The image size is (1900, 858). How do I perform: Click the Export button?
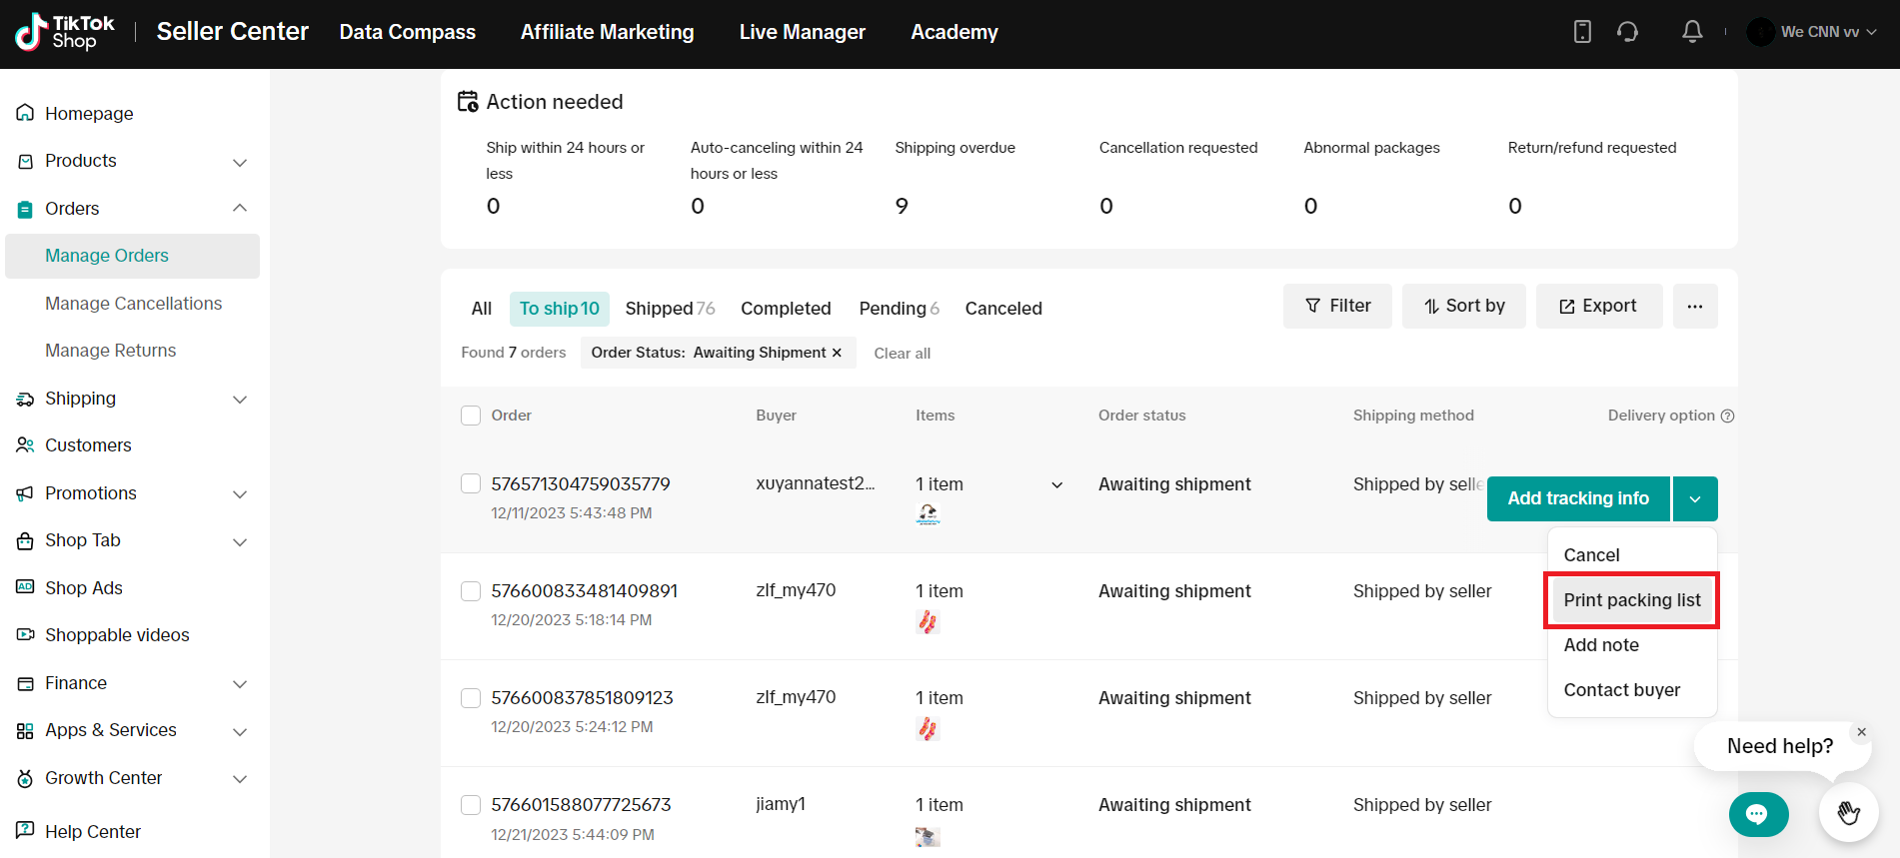point(1598,306)
